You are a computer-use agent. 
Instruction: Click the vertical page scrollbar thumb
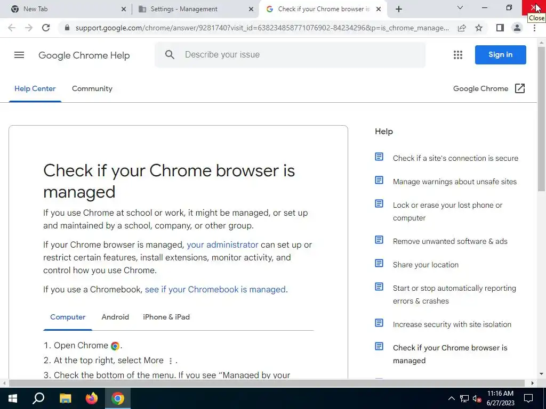pos(541,119)
